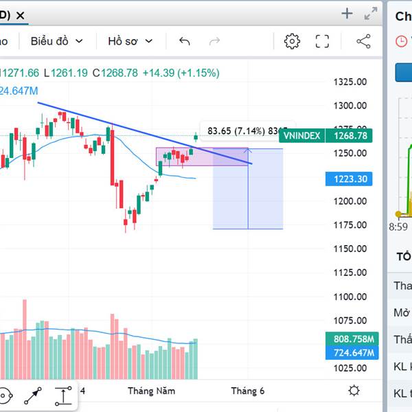Open axis settings gear near time scale
Viewport: 412px width, 412px height.
[x=354, y=391]
